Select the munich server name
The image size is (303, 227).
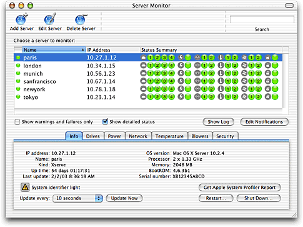[x=33, y=74]
